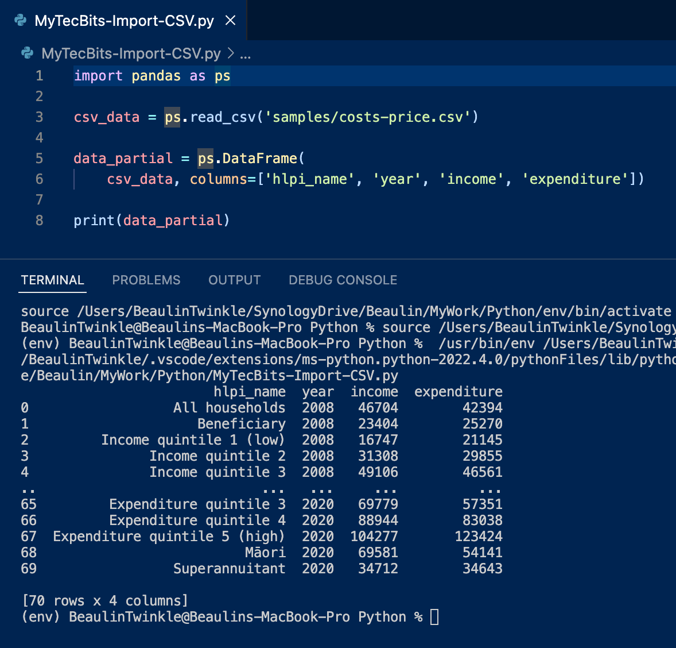
Task: Open the PROBLEMS panel tab
Action: [x=146, y=280]
